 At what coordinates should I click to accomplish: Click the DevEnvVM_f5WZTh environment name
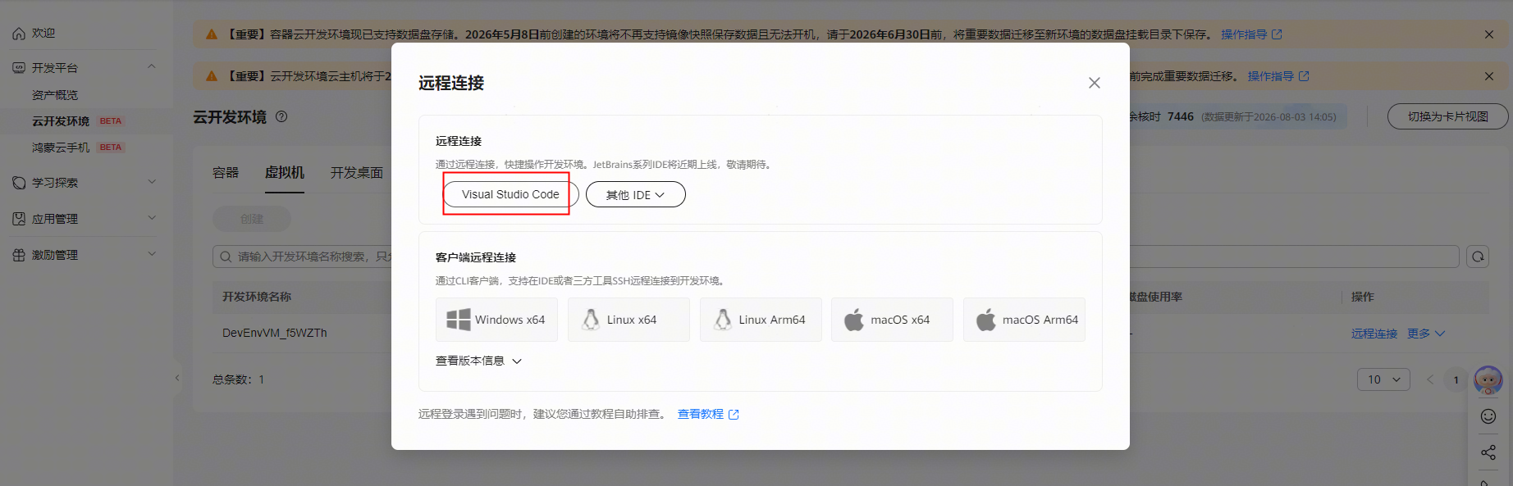[x=275, y=333]
